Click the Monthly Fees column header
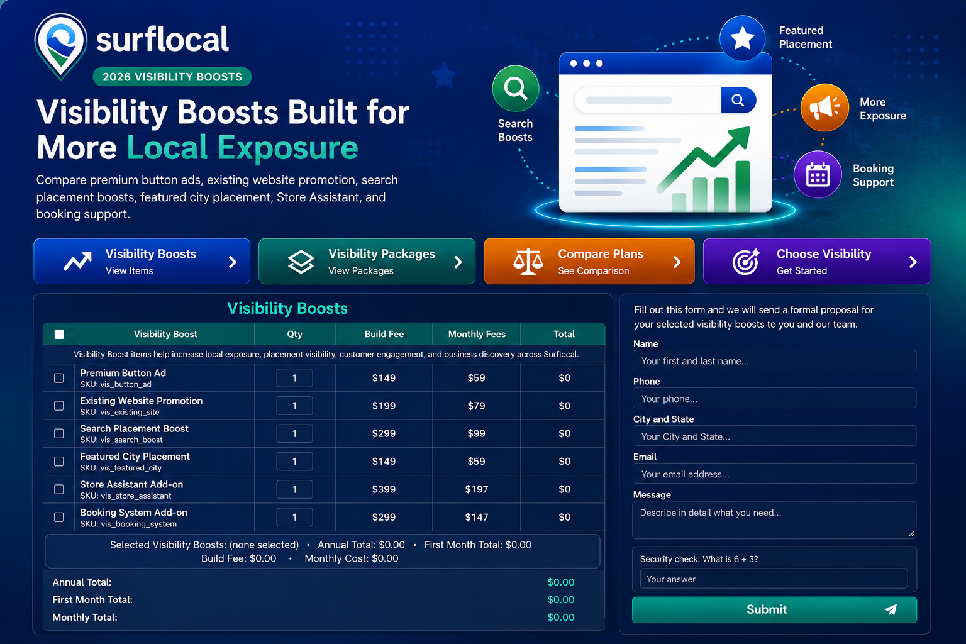966x644 pixels. pos(477,334)
